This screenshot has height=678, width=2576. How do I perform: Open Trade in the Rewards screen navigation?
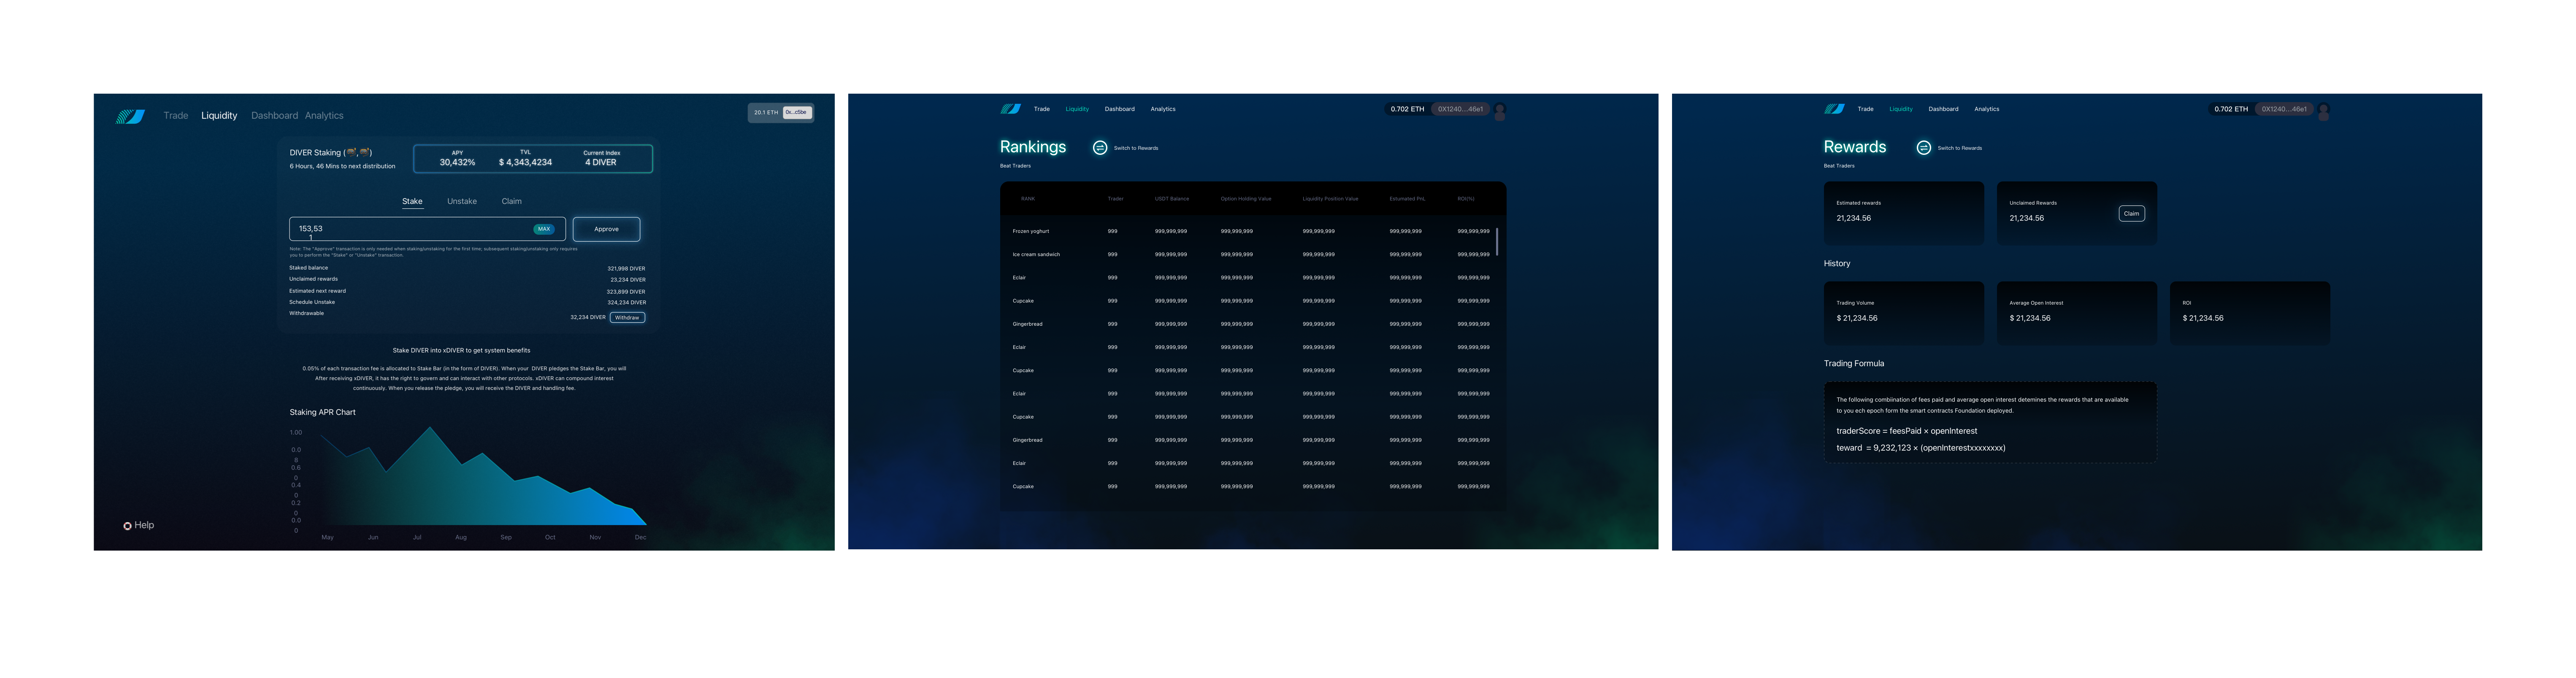tap(1866, 109)
